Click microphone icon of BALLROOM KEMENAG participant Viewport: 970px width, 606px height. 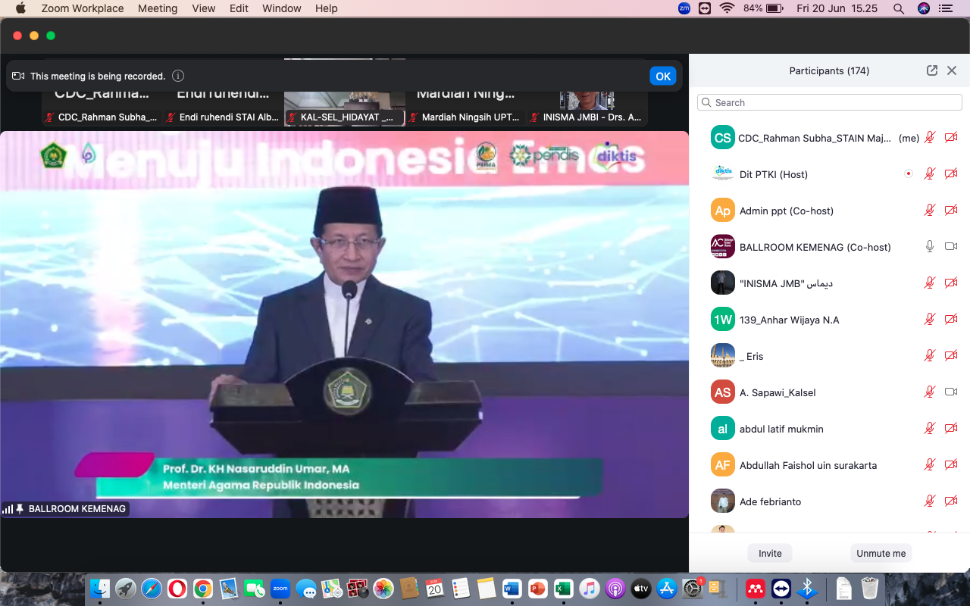pyautogui.click(x=930, y=247)
